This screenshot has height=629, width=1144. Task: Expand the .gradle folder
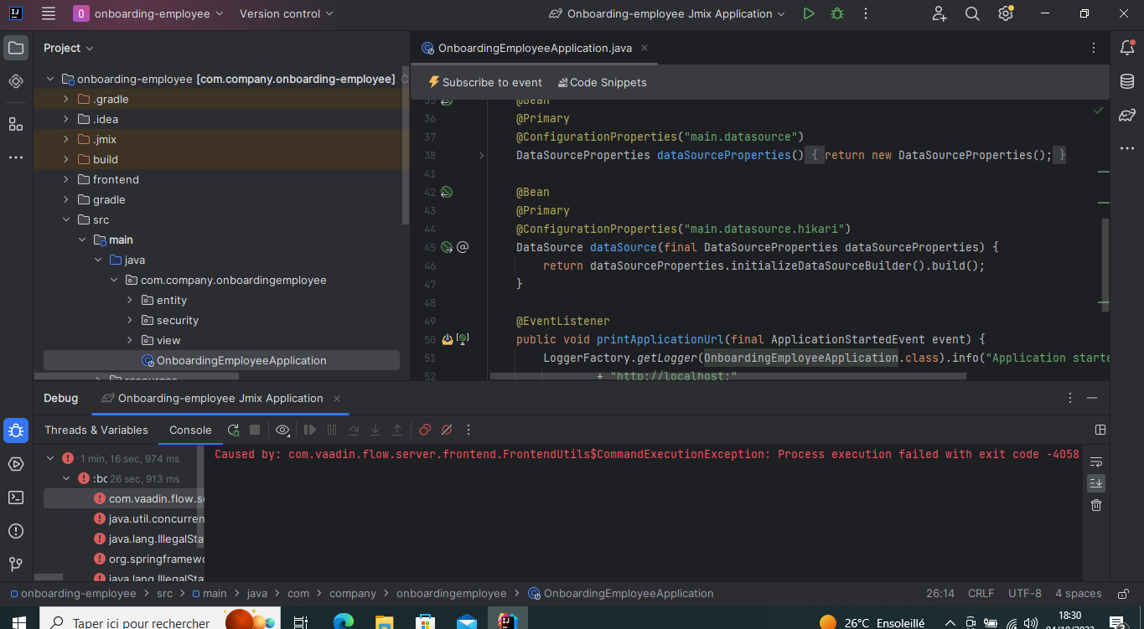point(65,99)
